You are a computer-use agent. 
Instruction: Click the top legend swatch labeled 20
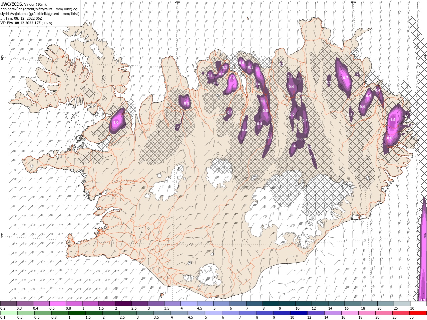pos(386,304)
